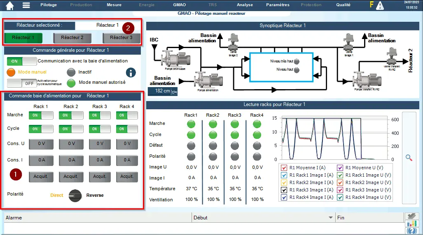Click the vanne bypass 1 valve
Screen dimensions: 423x235
pos(348,42)
